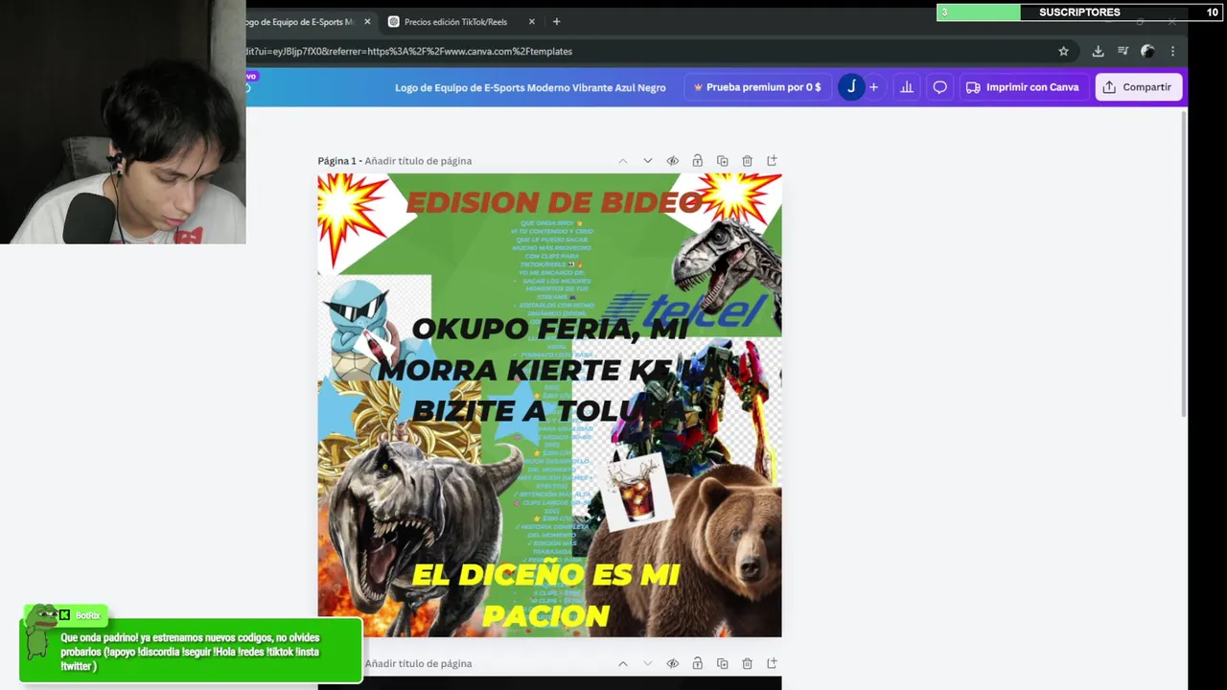This screenshot has width=1227, height=690.
Task: Open the Chrome three-dot menu
Action: [1172, 52]
